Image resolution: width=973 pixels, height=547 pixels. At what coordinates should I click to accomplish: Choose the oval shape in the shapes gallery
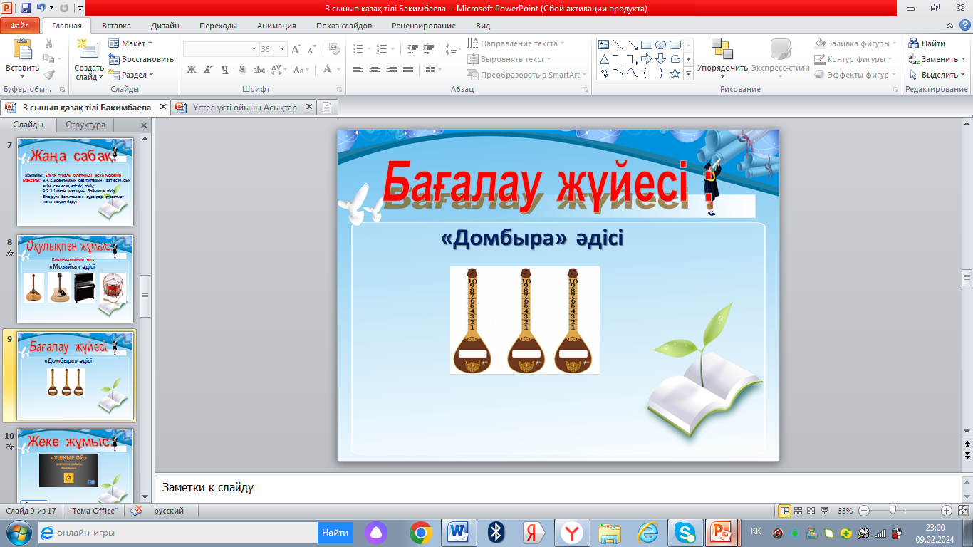pyautogui.click(x=660, y=44)
